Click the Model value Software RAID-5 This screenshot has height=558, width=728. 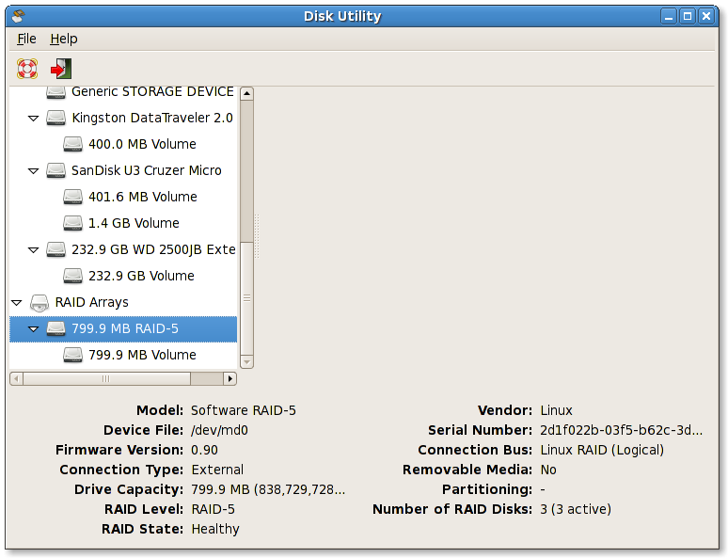(x=244, y=410)
